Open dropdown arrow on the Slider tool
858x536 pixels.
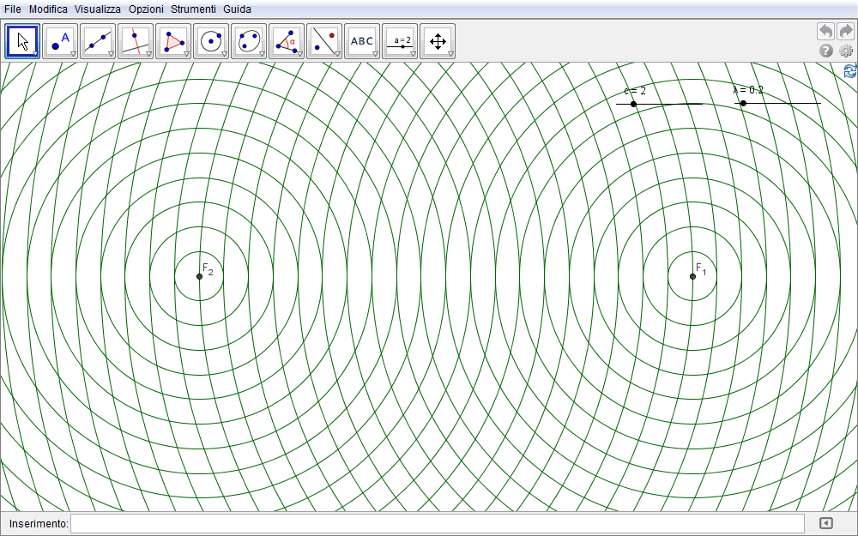click(x=413, y=54)
